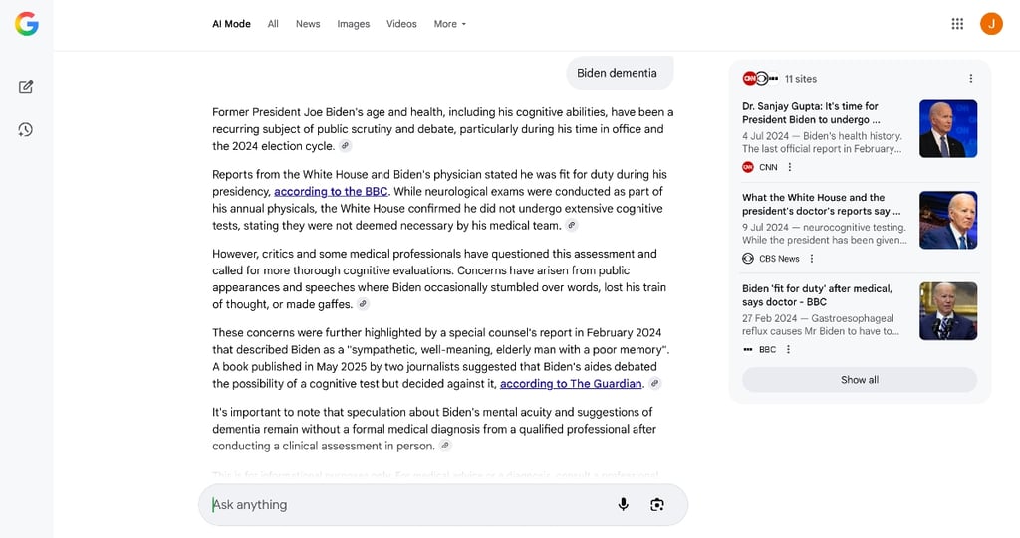Click the Google Lens camera icon
The image size is (1020, 538).
(x=657, y=505)
